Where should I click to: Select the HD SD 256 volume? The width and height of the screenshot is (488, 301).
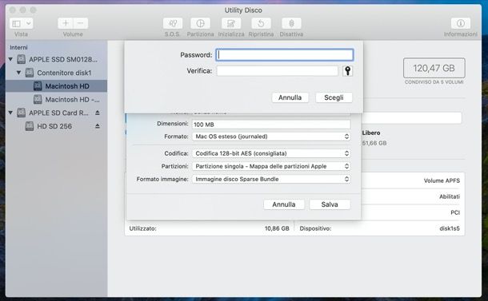pos(54,126)
